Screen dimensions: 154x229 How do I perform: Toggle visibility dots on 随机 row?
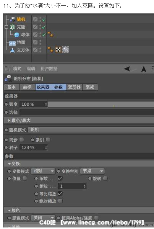point(41,19)
